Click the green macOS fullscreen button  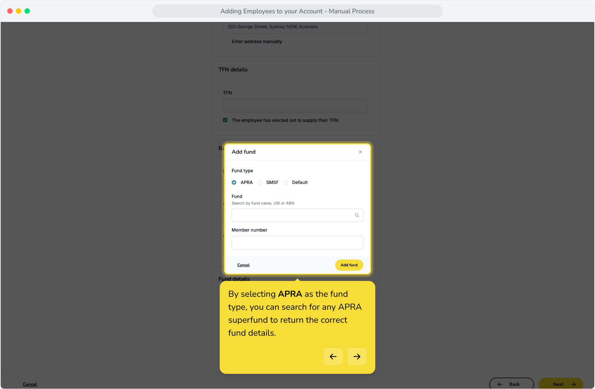click(27, 11)
